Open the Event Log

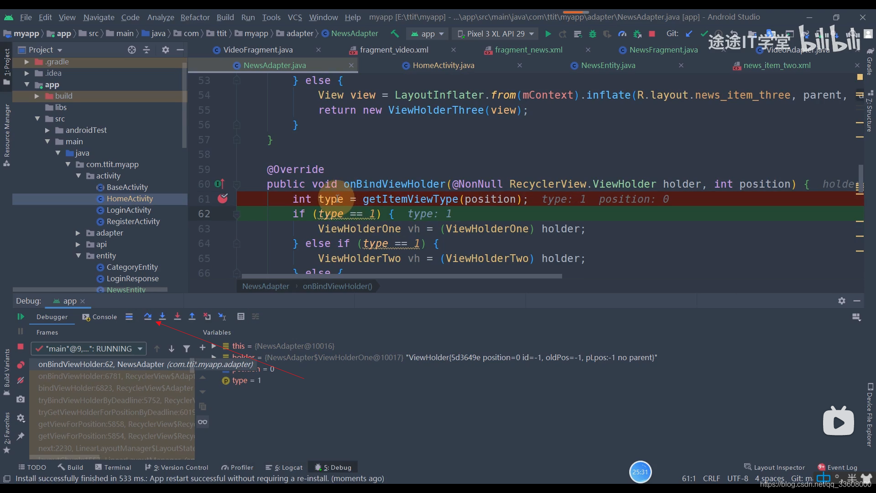pos(837,467)
